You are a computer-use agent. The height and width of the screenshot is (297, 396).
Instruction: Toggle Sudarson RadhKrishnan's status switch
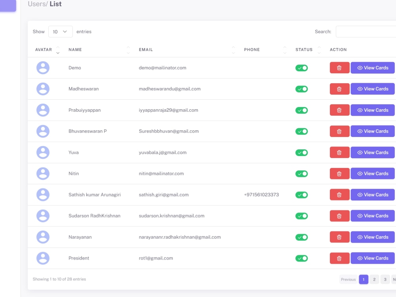[x=301, y=216]
